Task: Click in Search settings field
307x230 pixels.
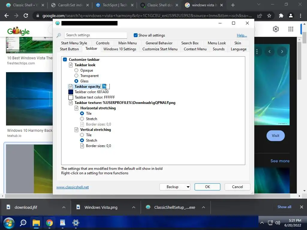Action: coord(96,35)
